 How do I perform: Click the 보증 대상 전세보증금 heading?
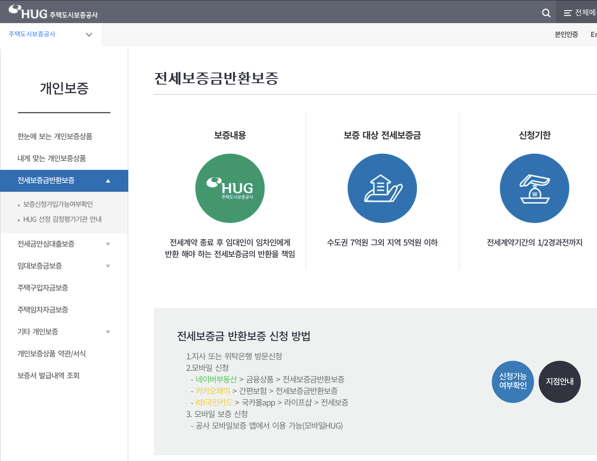point(382,135)
